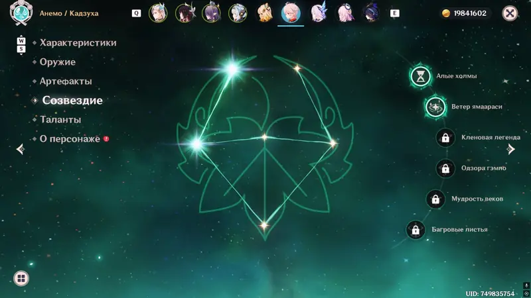Go to next character with right arrow

510,149
